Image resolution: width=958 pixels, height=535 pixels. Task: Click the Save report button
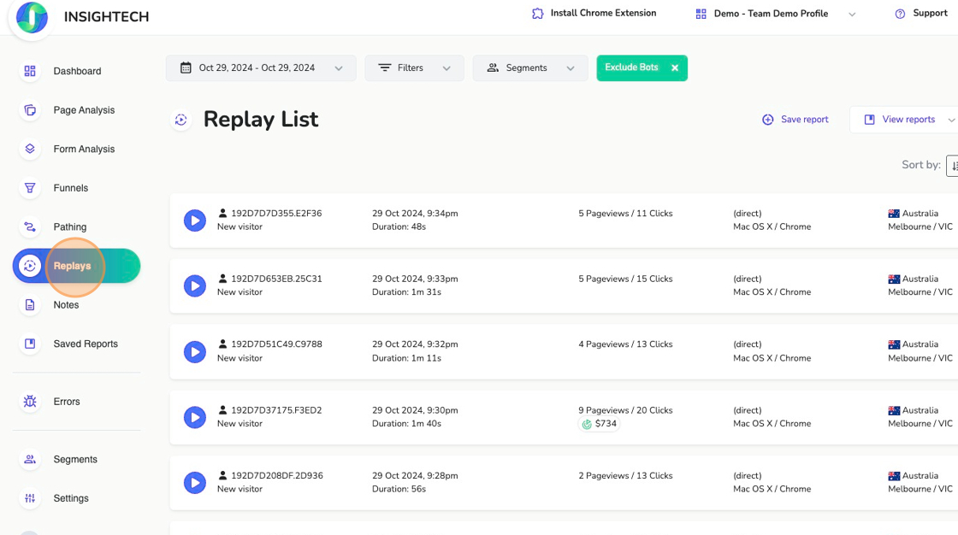pos(795,120)
